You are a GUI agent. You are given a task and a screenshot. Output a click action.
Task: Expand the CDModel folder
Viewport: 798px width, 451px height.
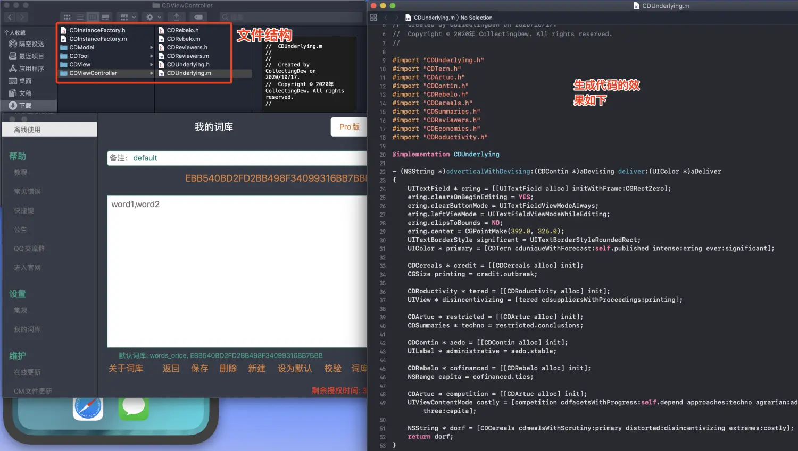click(152, 47)
